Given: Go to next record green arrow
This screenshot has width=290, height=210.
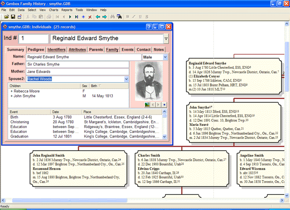Looking at the screenshot, I should [x=70, y=17].
